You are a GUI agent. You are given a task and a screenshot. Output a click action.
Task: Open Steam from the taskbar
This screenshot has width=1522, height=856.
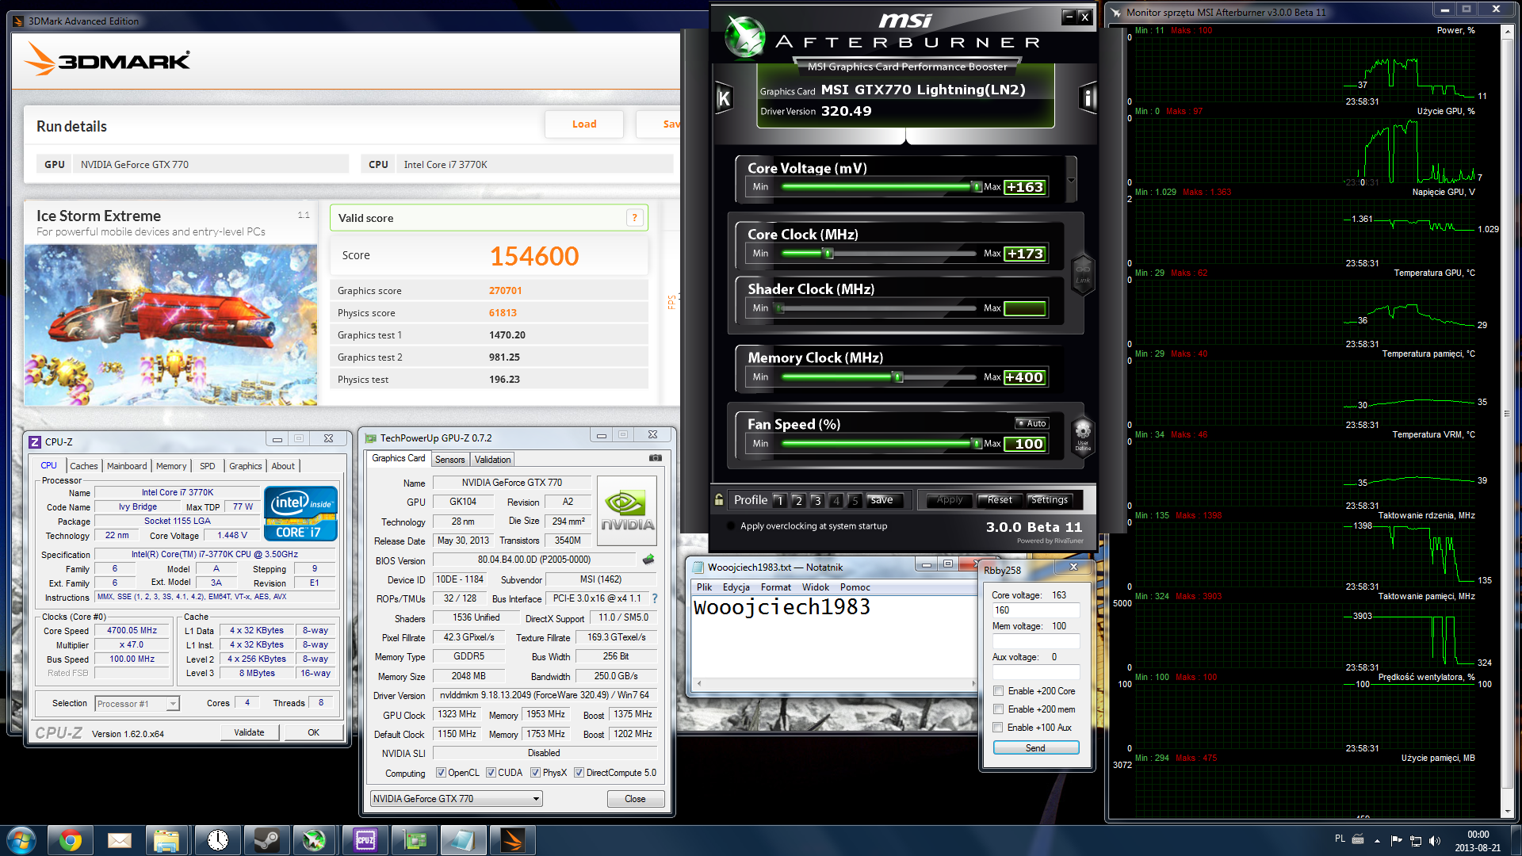[266, 840]
